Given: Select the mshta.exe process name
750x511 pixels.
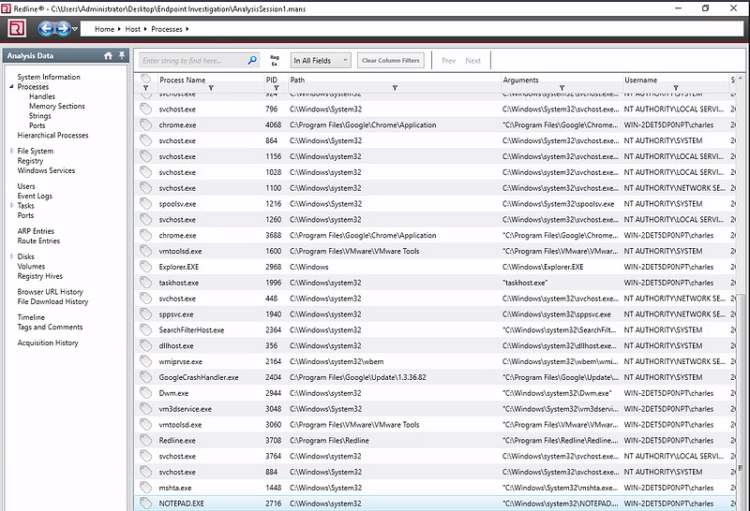Looking at the screenshot, I should tap(175, 488).
